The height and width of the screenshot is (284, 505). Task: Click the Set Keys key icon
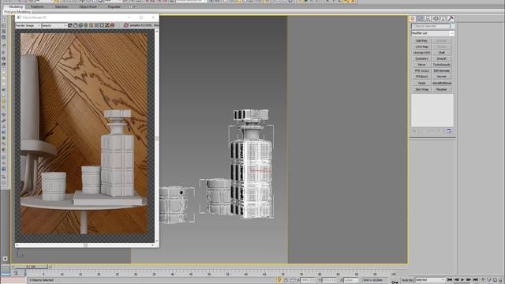click(395, 282)
